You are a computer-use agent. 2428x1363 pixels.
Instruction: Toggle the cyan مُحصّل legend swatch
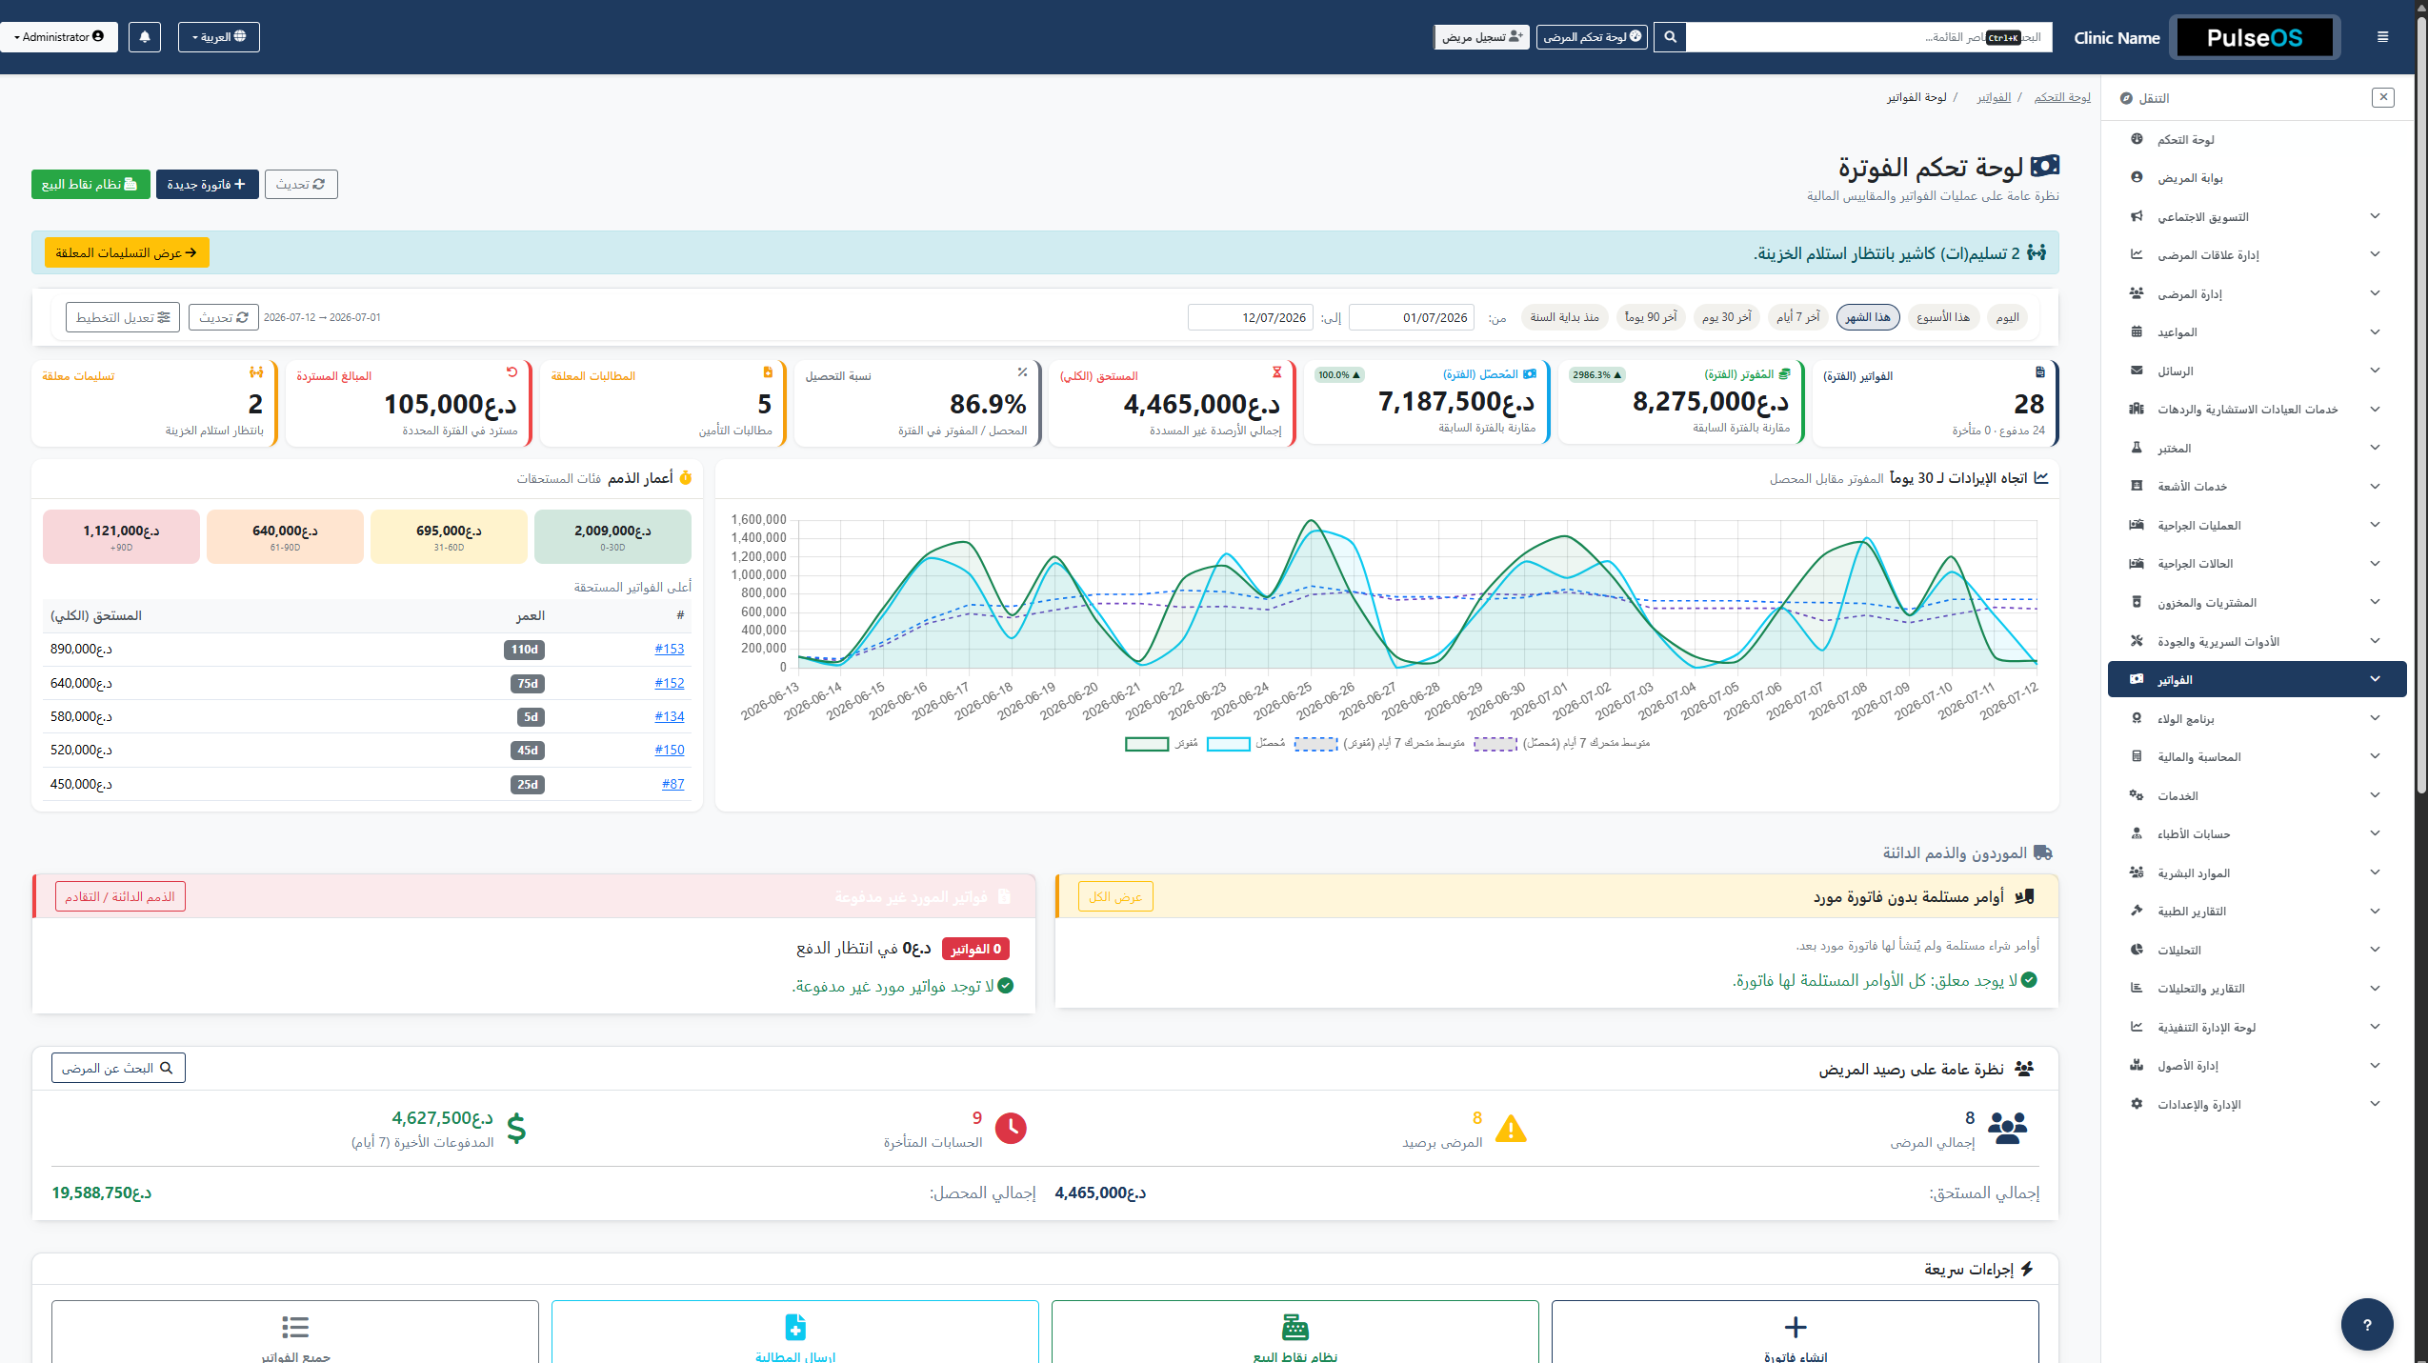pyautogui.click(x=1228, y=744)
